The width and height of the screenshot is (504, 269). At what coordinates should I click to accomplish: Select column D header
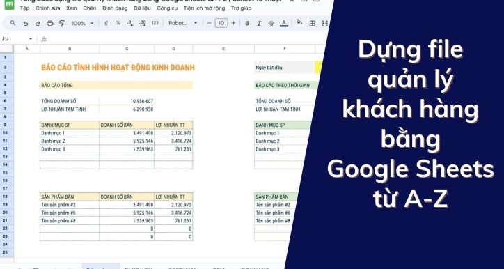pyautogui.click(x=173, y=49)
